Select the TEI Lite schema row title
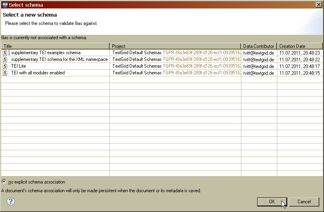Image resolution: width=324 pixels, height=212 pixels. coord(19,66)
